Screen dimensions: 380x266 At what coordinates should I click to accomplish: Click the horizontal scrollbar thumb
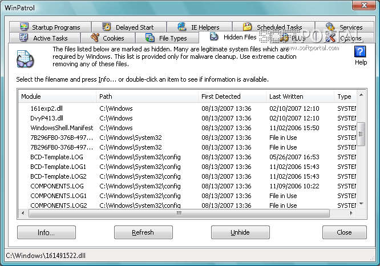coord(179,213)
